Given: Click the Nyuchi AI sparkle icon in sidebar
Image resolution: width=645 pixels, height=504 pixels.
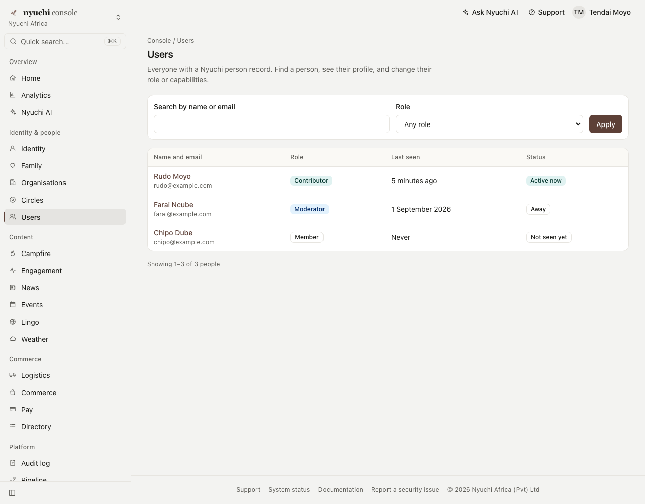Looking at the screenshot, I should point(13,112).
